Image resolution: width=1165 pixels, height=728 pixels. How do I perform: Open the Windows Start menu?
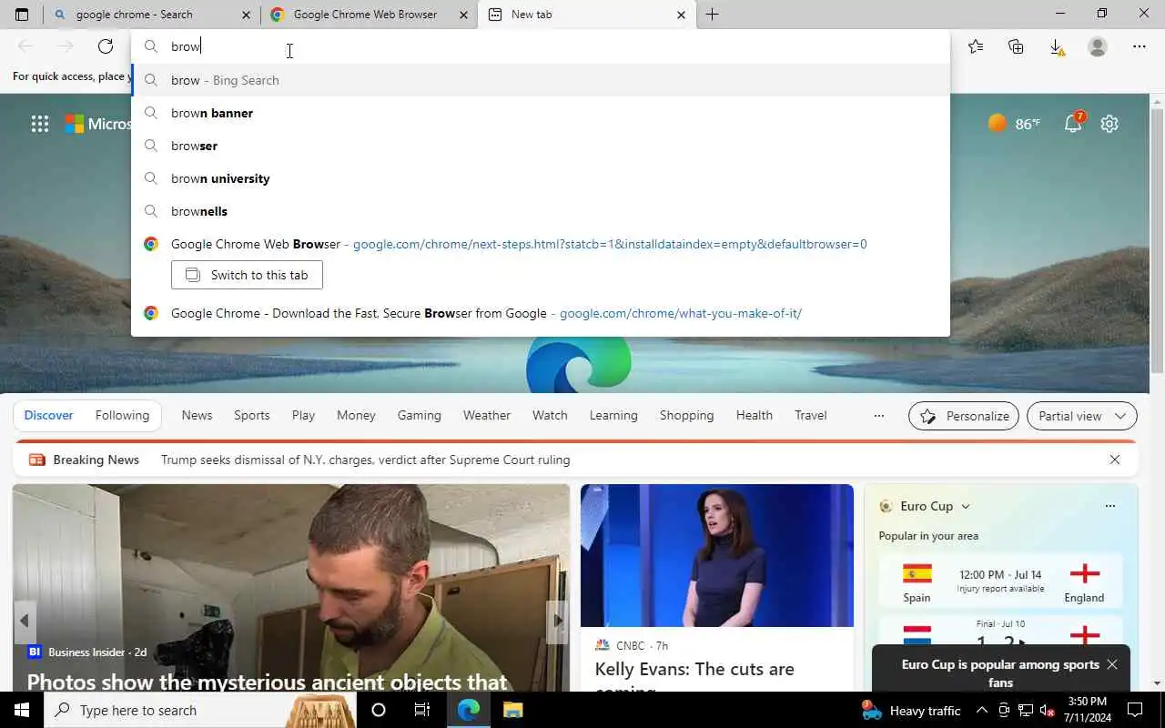(22, 710)
